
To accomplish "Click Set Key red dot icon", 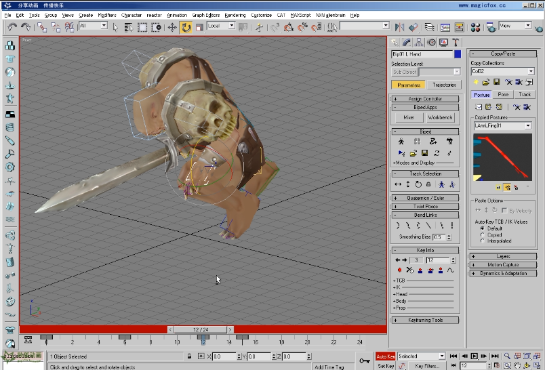I will point(399,270).
